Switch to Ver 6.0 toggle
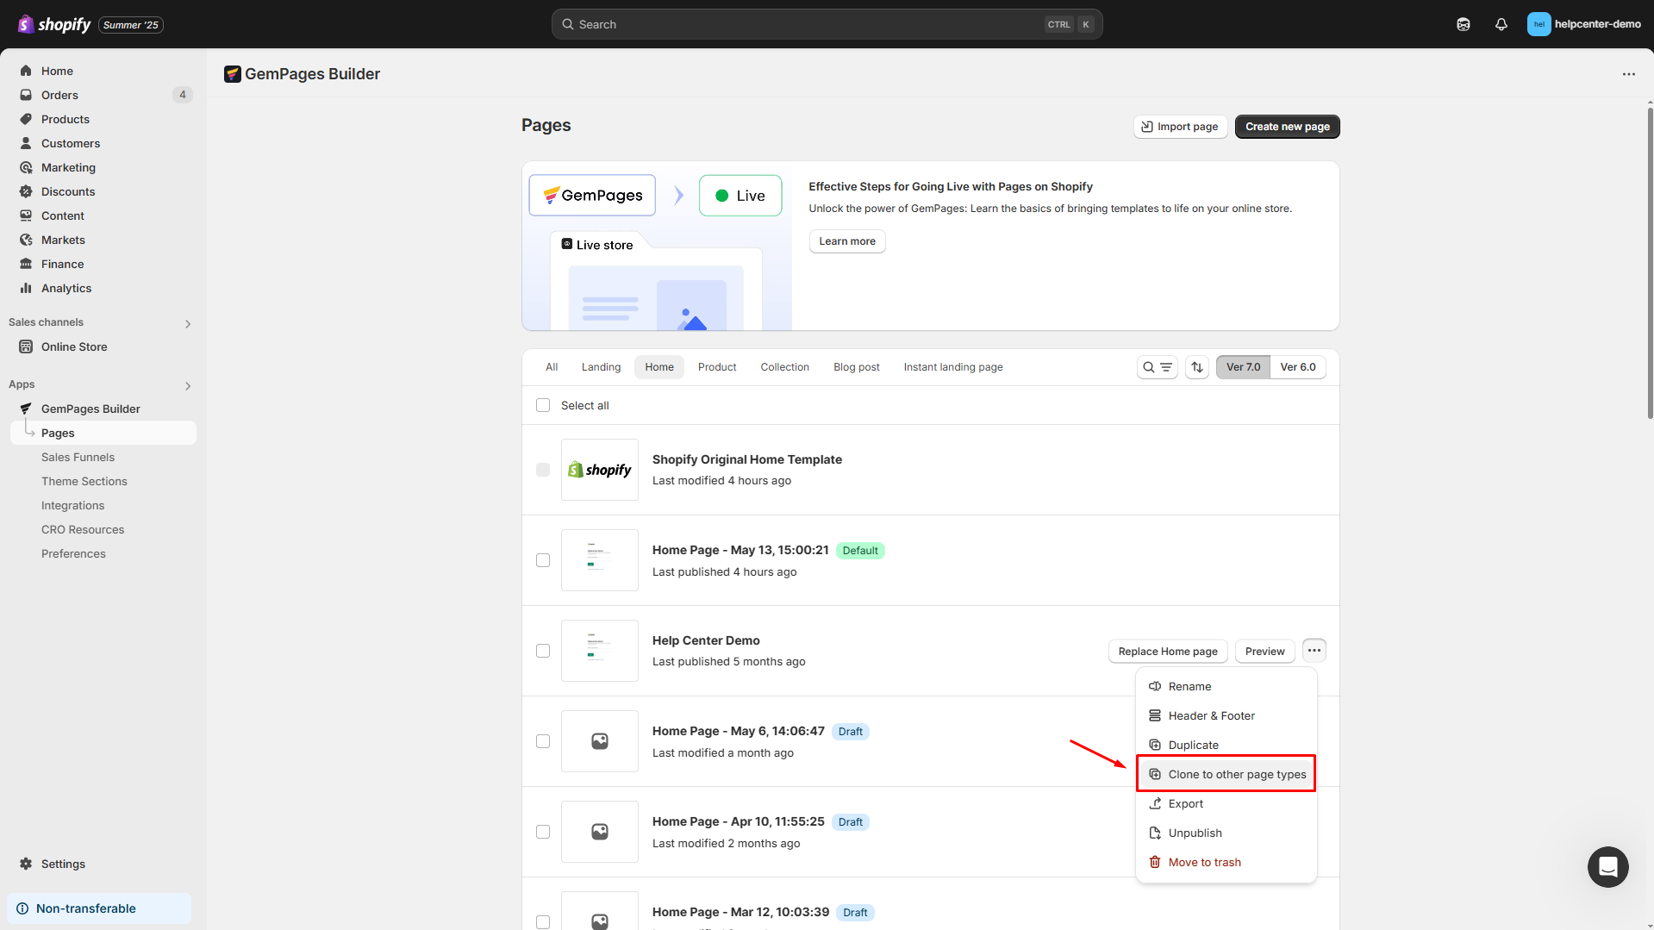The height and width of the screenshot is (930, 1654). pos(1297,367)
